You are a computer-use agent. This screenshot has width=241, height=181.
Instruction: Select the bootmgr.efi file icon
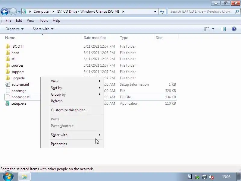coord(8,97)
